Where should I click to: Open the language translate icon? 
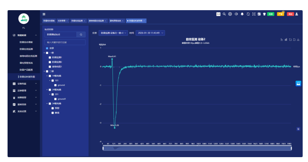tap(259, 14)
